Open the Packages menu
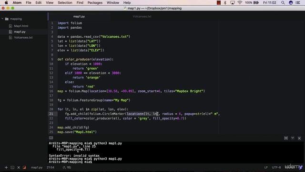305x172 pixels. pyautogui.click(x=95, y=3)
